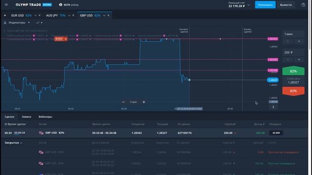The height and width of the screenshot is (175, 312).
Task: Click the GBP USD flag in open trade row
Action: tap(41, 133)
